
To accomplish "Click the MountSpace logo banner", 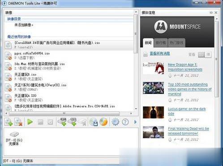I will [x=177, y=27].
